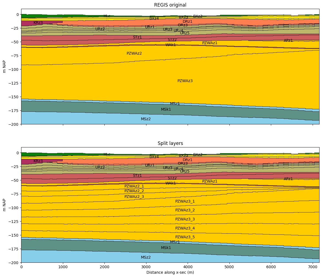The image size is (322, 277).
Task: Select the PZWAz2_2 layer label
Action: coord(134,191)
